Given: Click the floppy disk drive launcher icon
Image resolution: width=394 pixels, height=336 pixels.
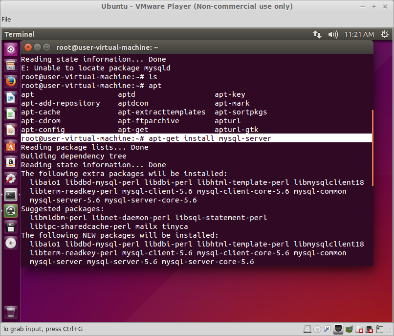Looking at the screenshot, I should (x=11, y=227).
